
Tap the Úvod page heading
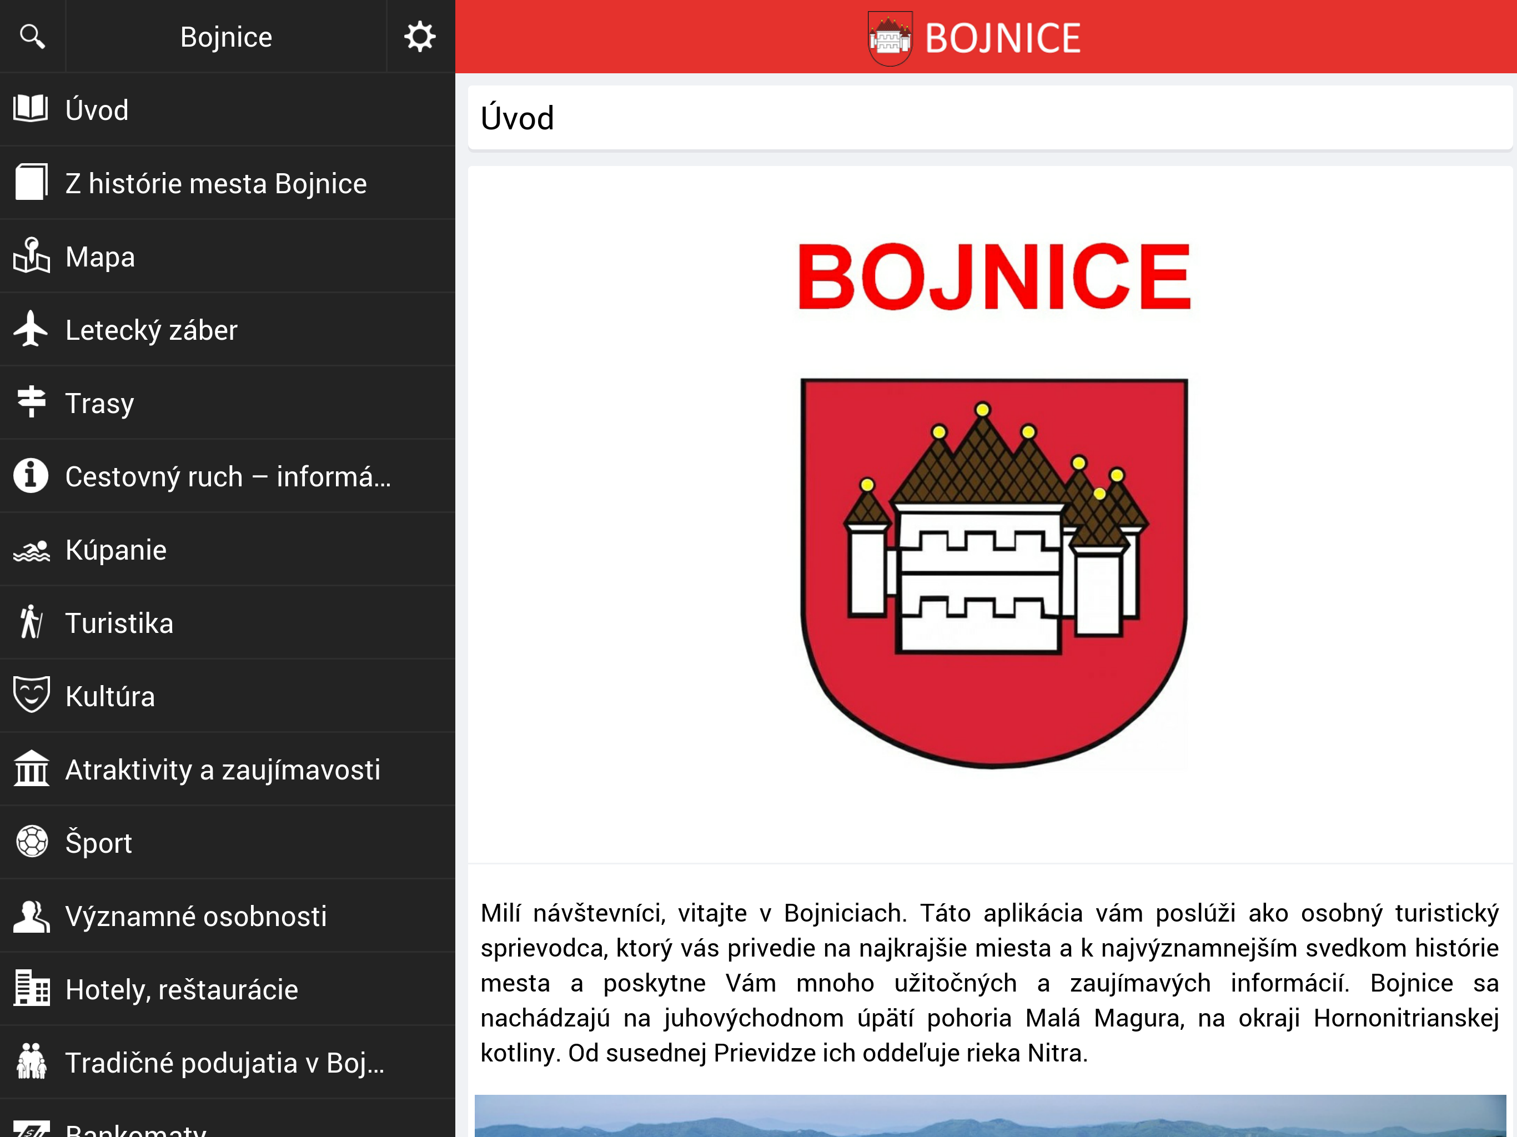point(517,118)
